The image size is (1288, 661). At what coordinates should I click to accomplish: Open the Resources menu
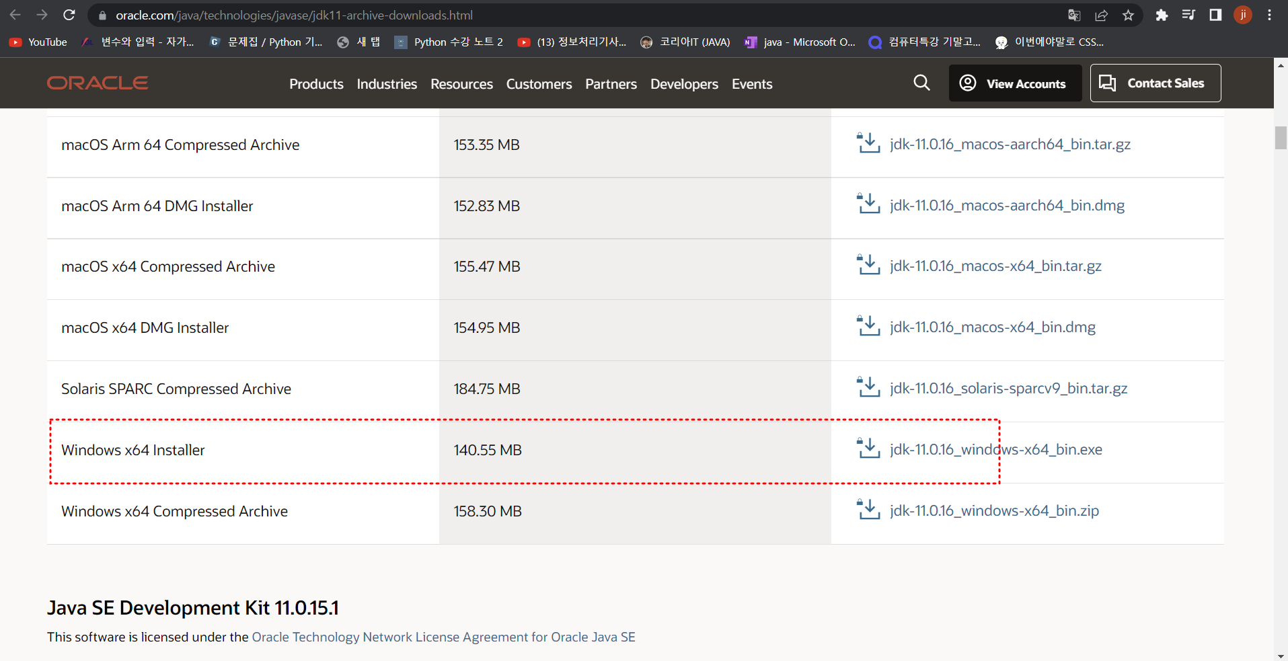pyautogui.click(x=461, y=84)
